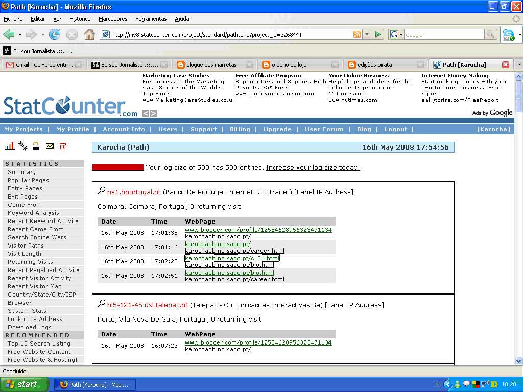Switch to the o dono da loja tab
This screenshot has height=392, width=523.
(300, 65)
